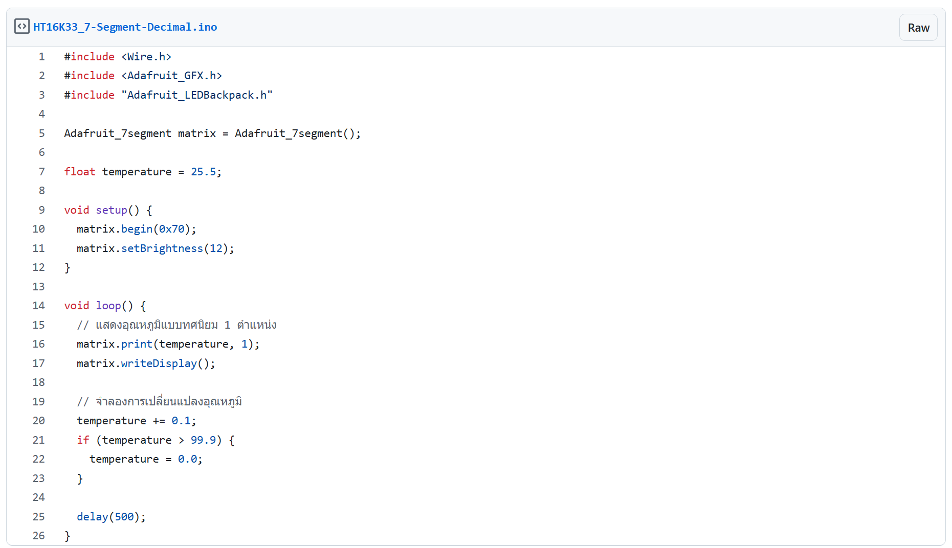Image resolution: width=952 pixels, height=548 pixels.
Task: Click the code file icon beside the filename
Action: tap(22, 26)
